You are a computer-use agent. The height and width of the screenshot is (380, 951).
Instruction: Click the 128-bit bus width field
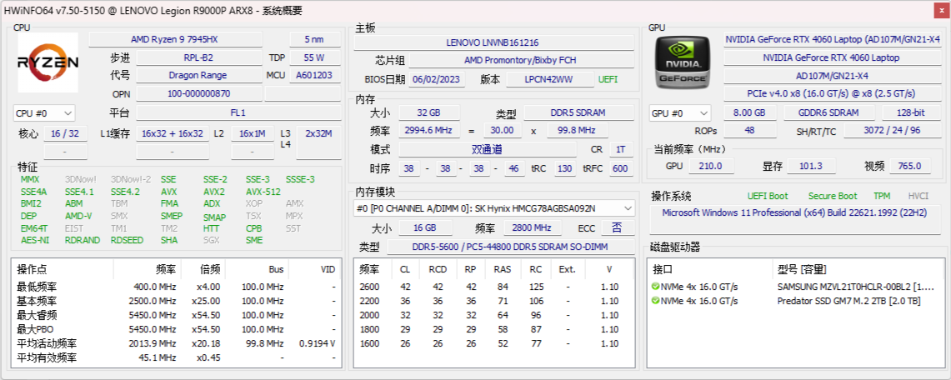pos(912,112)
